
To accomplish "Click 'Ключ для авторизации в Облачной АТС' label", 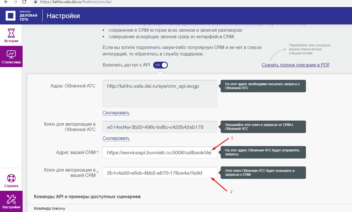I will (x=70, y=127).
